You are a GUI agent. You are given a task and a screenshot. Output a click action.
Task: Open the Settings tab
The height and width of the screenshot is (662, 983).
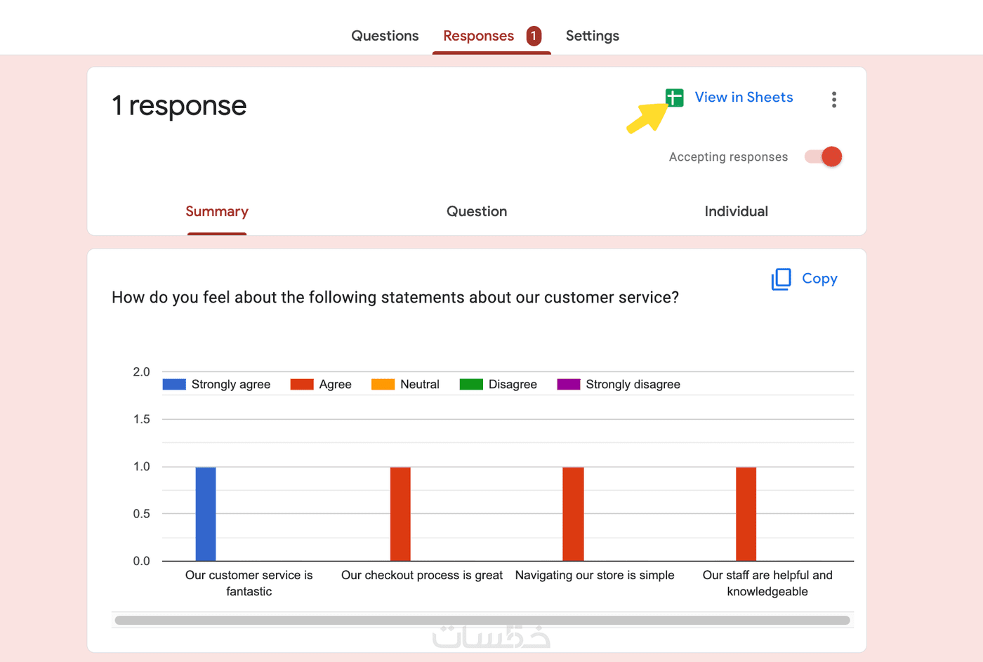[592, 36]
